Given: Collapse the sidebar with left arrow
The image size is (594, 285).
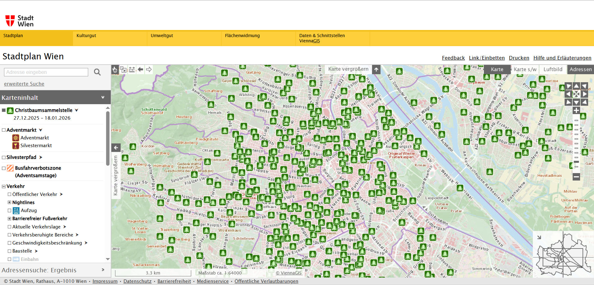Looking at the screenshot, I should click(x=116, y=148).
